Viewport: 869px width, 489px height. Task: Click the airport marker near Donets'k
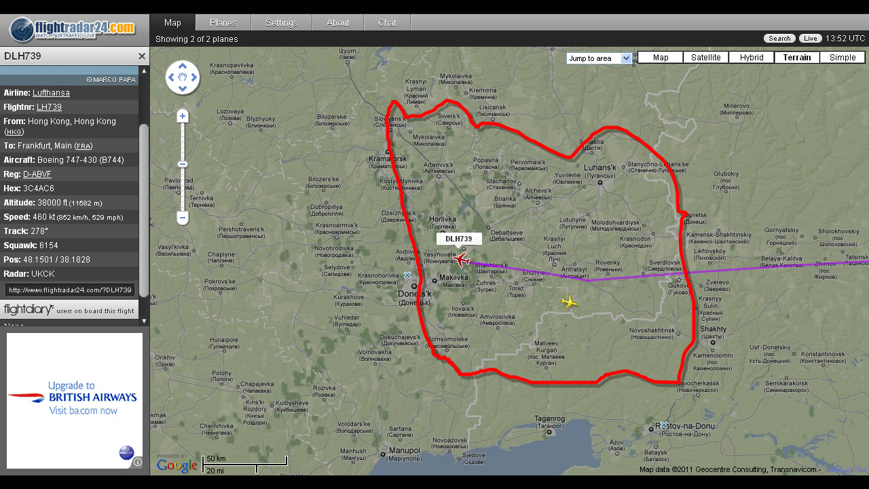point(407,275)
